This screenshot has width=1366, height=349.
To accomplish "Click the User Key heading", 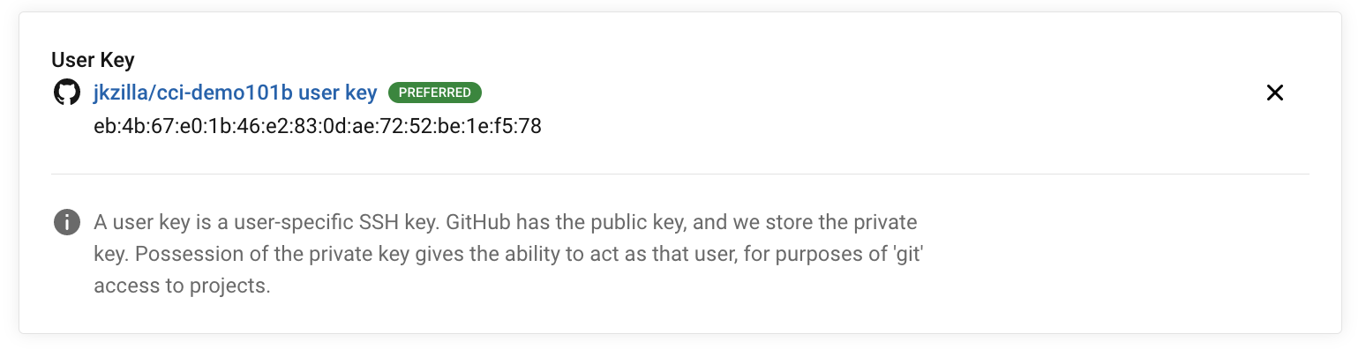I will pos(93,60).
